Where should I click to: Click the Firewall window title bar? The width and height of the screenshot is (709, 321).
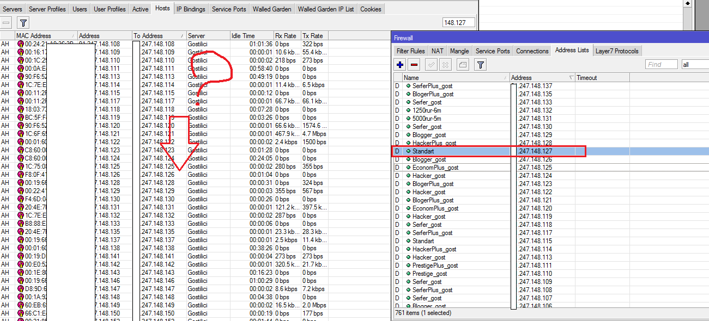550,38
